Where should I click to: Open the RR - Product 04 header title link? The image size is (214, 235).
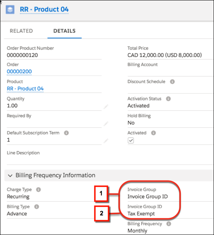point(44,9)
